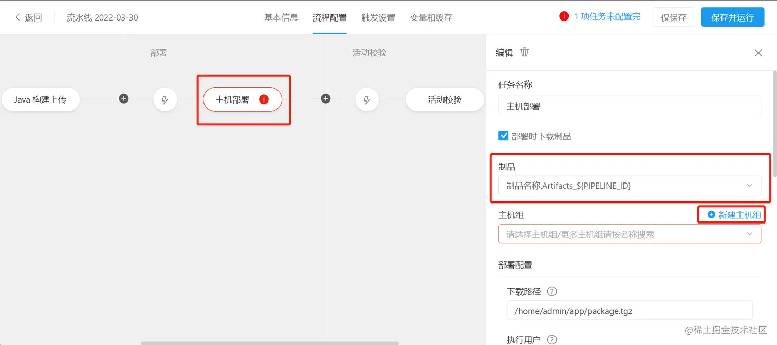This screenshot has height=345, width=777.
Task: Click 仅保存 button
Action: 674,17
